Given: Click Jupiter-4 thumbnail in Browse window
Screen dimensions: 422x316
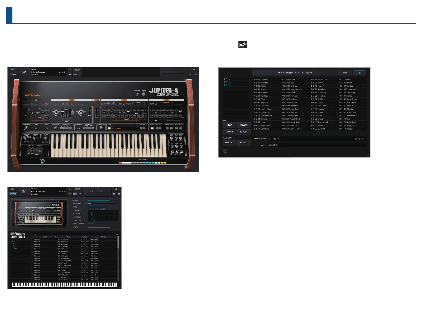Looking at the screenshot, I should click(39, 214).
